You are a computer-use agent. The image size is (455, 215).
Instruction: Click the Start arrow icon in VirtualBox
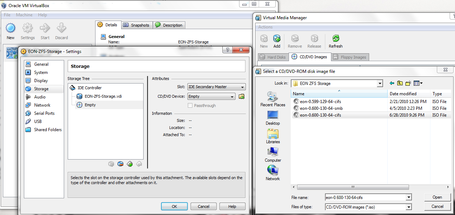[x=45, y=28]
